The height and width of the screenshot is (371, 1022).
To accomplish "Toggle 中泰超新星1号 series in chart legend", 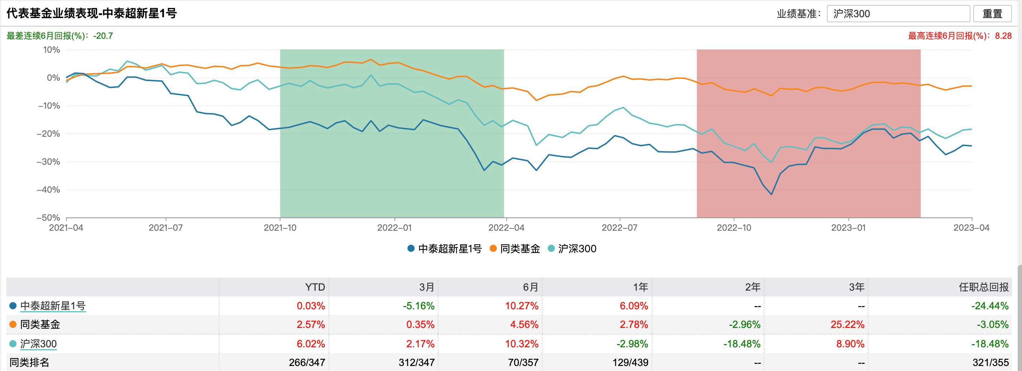I will tap(445, 249).
